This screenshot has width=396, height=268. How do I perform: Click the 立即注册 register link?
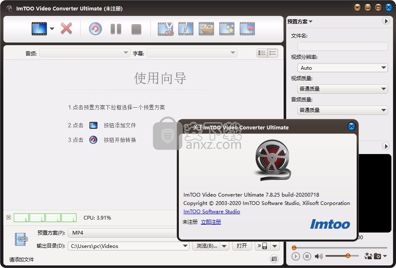[211, 222]
